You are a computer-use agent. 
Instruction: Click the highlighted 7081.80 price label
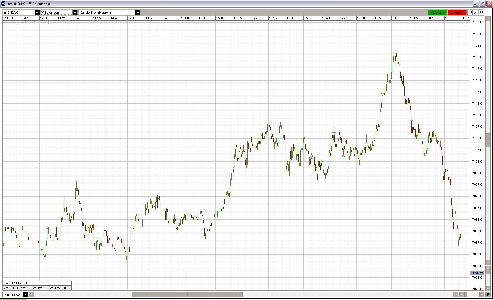tap(477, 273)
